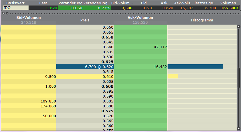Click bid volume 9,500 in order book
Viewport: 241px width, 132px height.
tap(51, 76)
